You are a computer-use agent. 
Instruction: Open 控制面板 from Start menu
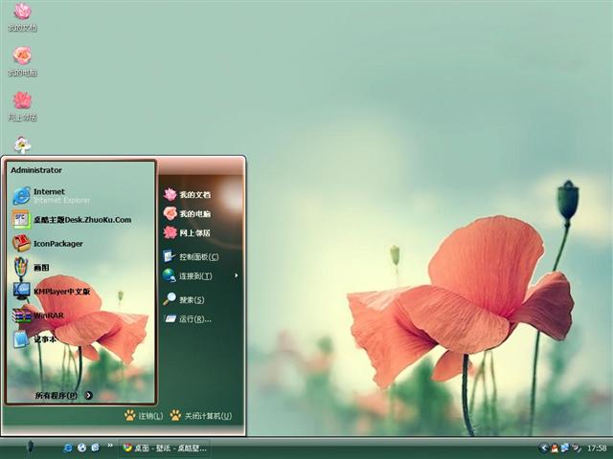click(197, 256)
